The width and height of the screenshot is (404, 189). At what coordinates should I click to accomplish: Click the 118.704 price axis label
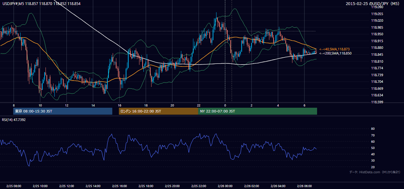377,82
